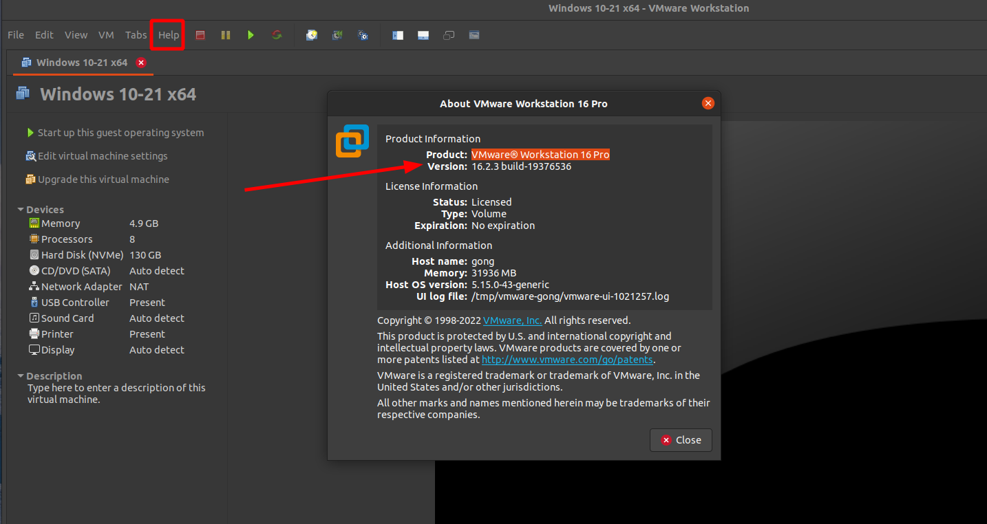Click the USB Controller value Present
Viewport: 987px width, 524px height.
click(147, 303)
